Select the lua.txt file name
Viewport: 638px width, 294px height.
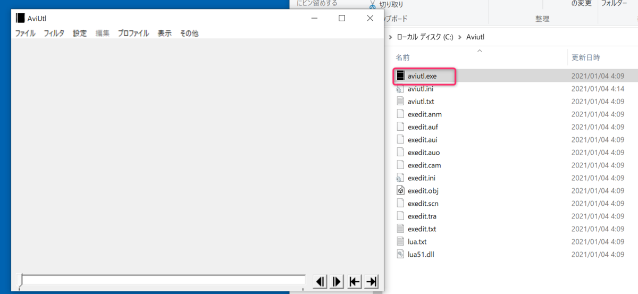[417, 242]
